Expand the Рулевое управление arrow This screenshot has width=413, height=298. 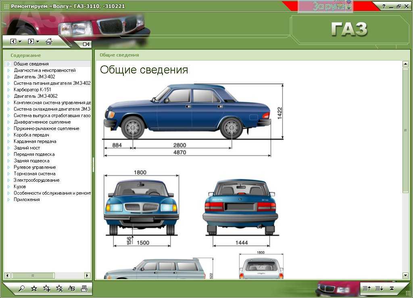(9, 167)
